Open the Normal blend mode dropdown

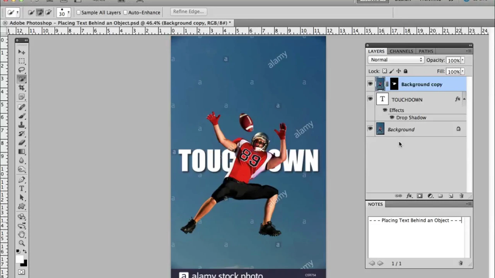396,60
